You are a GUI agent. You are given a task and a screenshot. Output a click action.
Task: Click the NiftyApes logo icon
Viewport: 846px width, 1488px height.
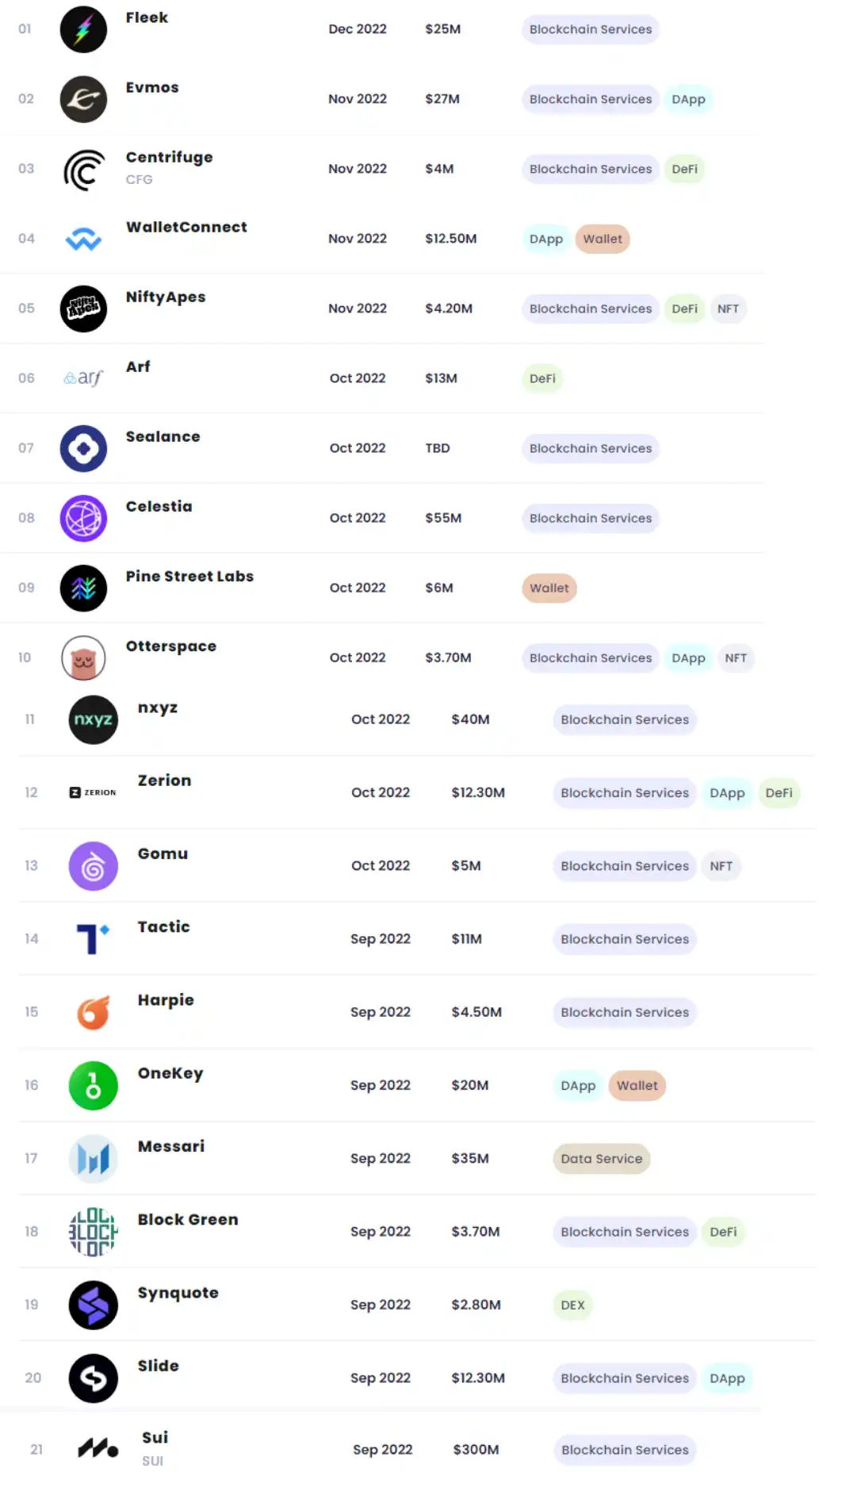[83, 309]
